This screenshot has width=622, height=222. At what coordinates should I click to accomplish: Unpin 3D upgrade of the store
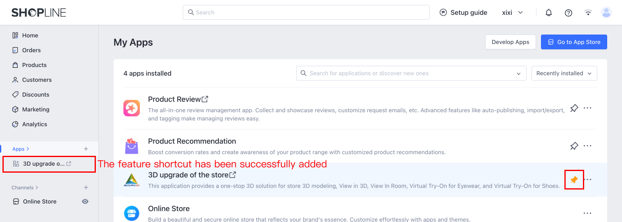coord(574,180)
